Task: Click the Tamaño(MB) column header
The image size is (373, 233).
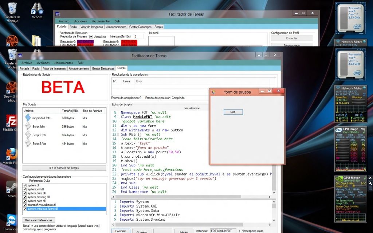Action: pos(70,111)
